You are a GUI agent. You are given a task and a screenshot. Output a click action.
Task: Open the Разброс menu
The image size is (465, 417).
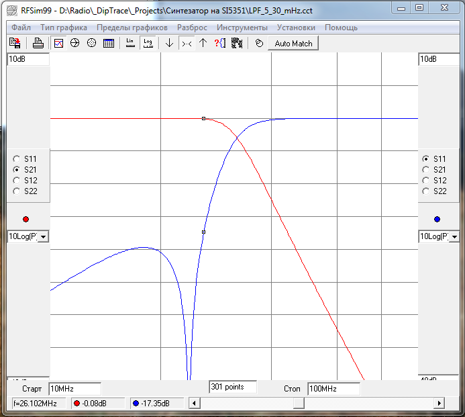pos(192,28)
